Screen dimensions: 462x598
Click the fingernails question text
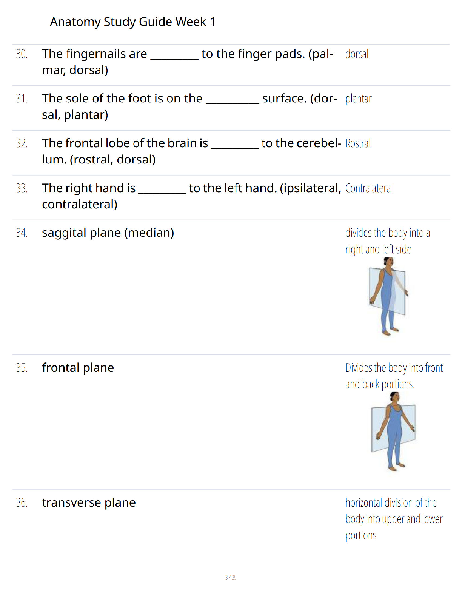pyautogui.click(x=188, y=62)
